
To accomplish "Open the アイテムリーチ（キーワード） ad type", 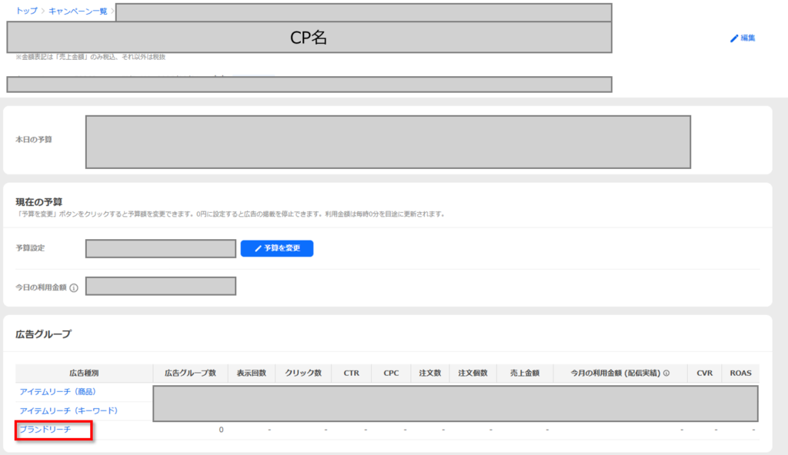I will click(x=68, y=410).
